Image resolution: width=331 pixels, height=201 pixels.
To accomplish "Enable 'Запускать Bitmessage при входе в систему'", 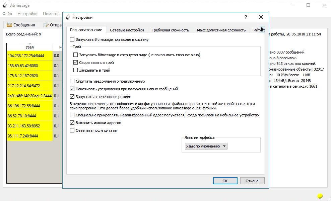I will [72, 39].
